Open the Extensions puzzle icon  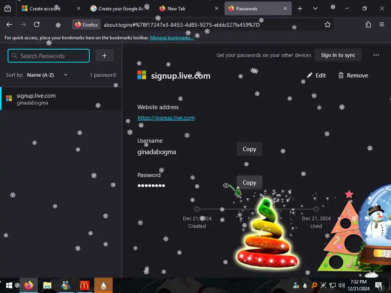tap(368, 24)
